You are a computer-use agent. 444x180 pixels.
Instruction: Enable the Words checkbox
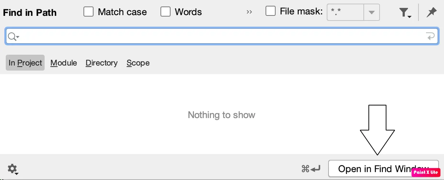166,12
